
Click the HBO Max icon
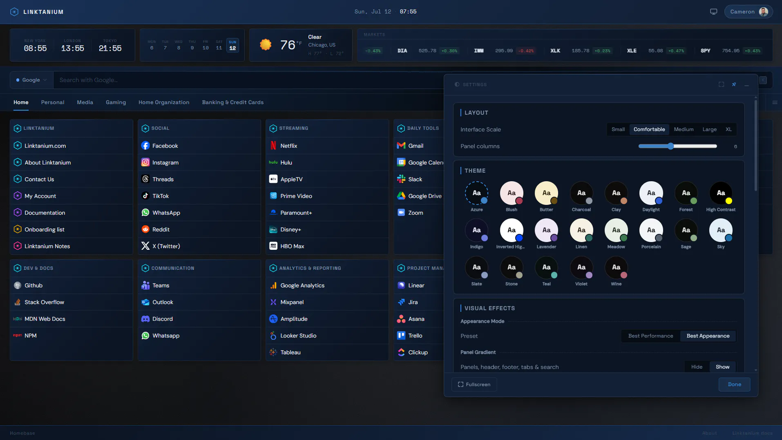coord(273,246)
